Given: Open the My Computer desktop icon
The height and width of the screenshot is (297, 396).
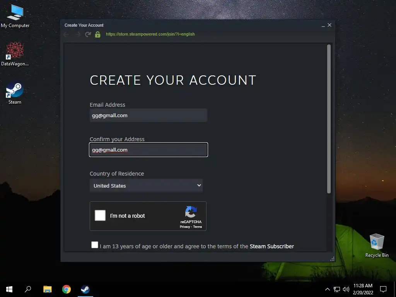Looking at the screenshot, I should (x=15, y=16).
